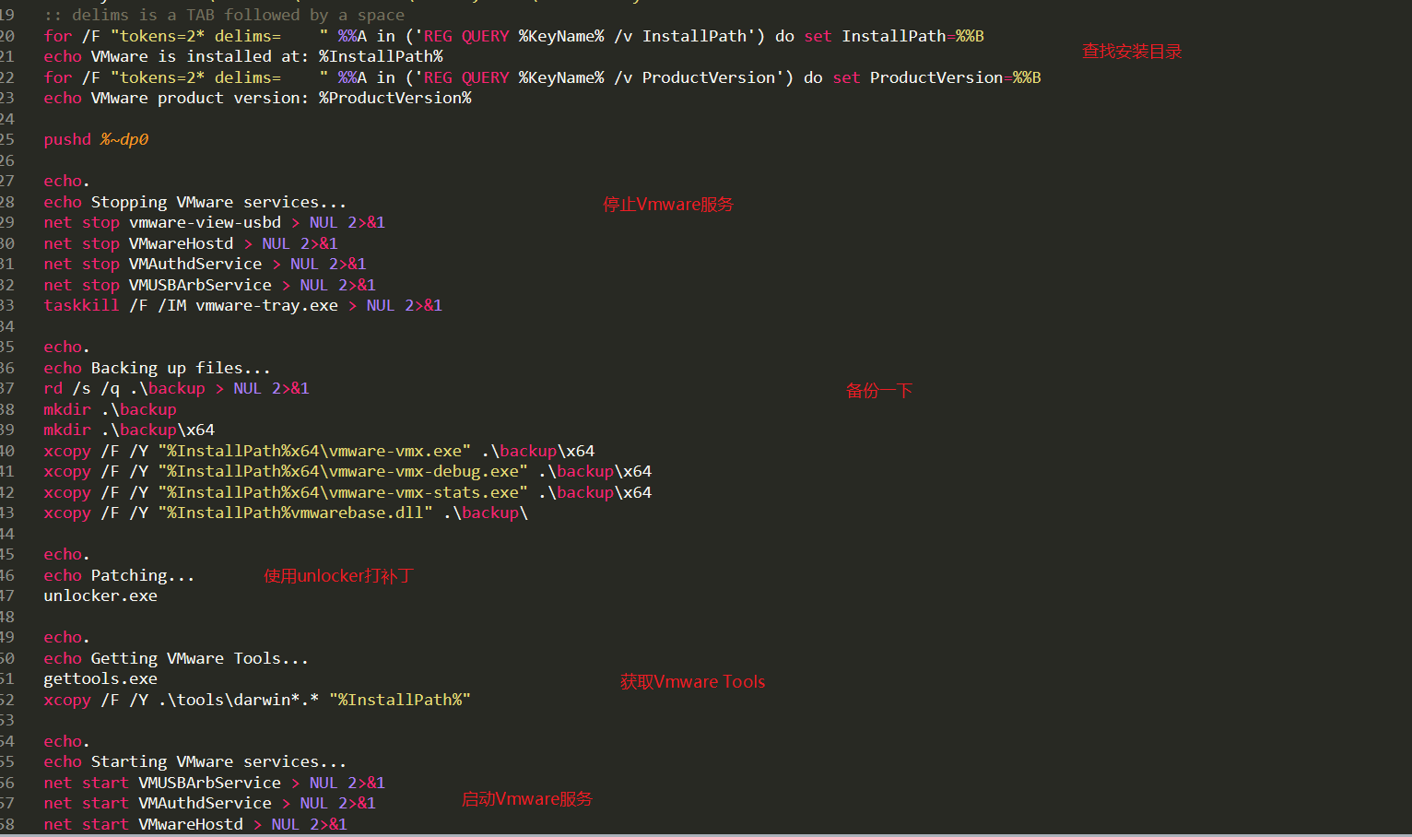Click the 'net start VMwareHostd' line
This screenshot has width=1412, height=837.
[x=195, y=824]
